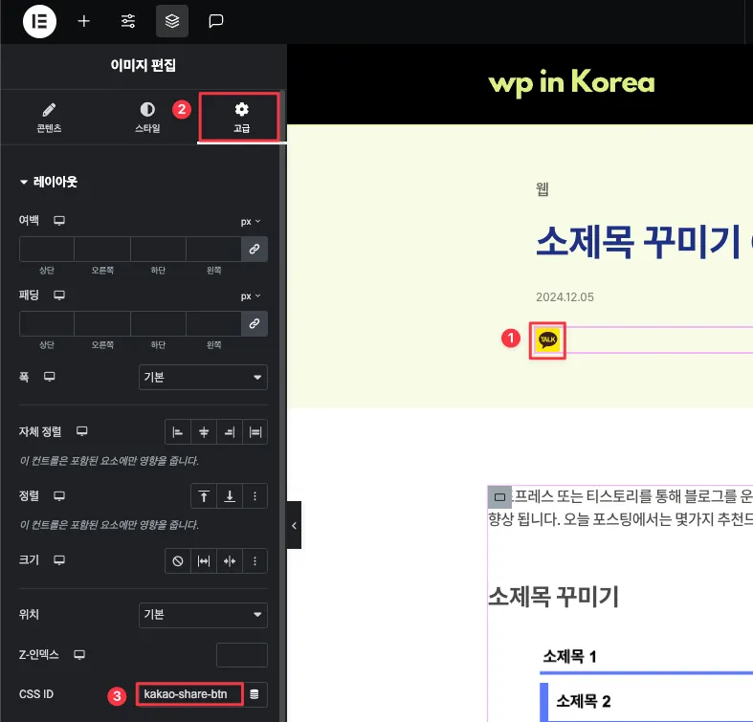Toggle linked values for 여백 margin
The image size is (753, 722).
pyautogui.click(x=255, y=249)
